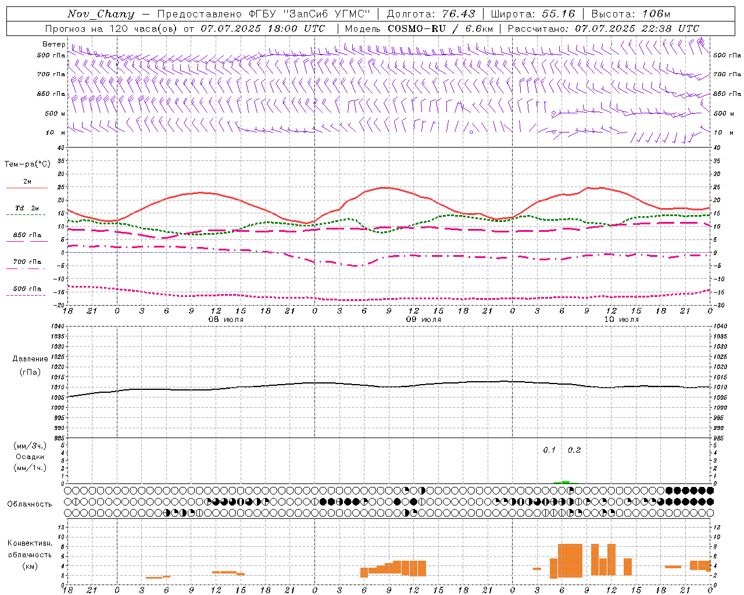
Task: Click the 0.2 precipitation amount value
Action: 574,450
